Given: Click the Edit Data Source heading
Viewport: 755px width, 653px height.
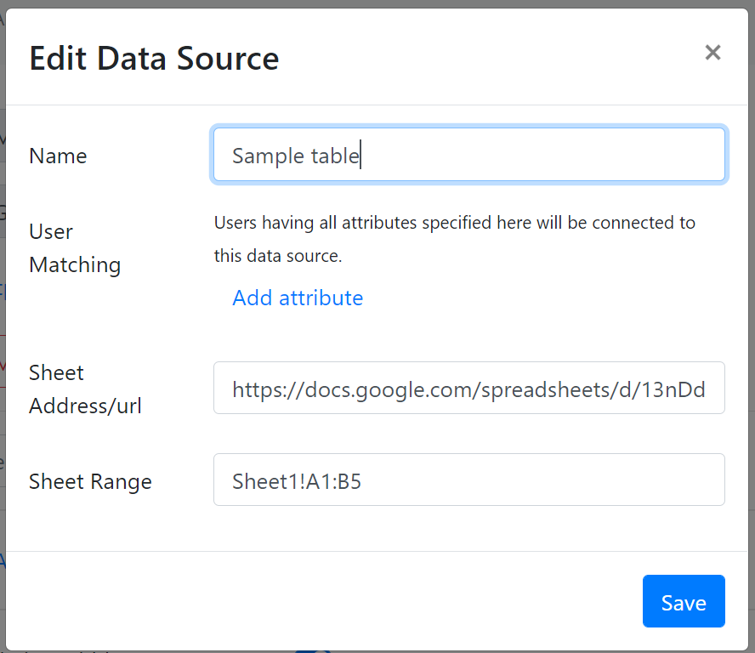Looking at the screenshot, I should [x=154, y=59].
